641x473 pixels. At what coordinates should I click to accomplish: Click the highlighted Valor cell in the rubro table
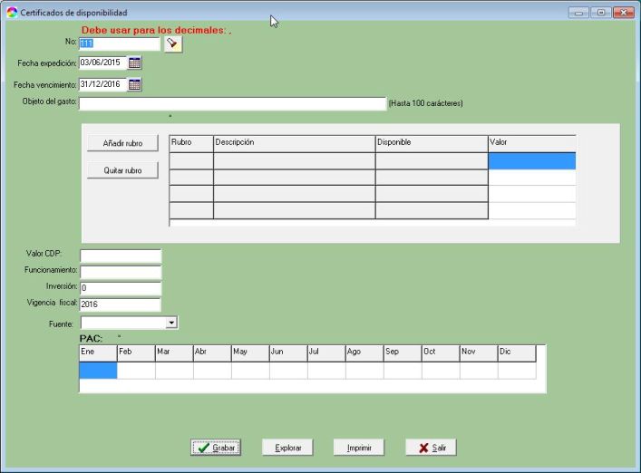(x=531, y=160)
